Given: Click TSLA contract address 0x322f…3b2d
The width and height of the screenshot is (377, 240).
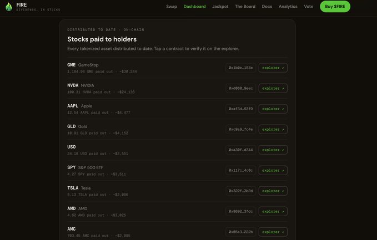Looking at the screenshot, I should point(240,191).
